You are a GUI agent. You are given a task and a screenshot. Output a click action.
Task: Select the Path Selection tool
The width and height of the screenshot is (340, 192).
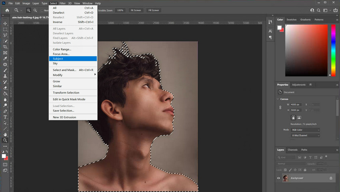(x=5, y=123)
